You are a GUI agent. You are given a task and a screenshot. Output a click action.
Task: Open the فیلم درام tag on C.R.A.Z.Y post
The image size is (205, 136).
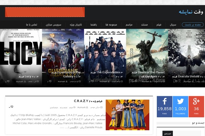[64, 108]
